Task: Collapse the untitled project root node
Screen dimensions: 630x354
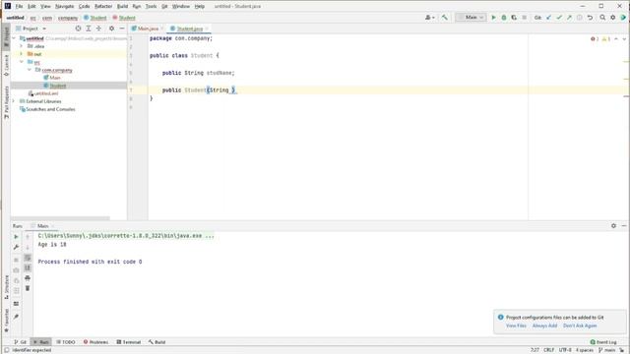Action: [x=14, y=38]
